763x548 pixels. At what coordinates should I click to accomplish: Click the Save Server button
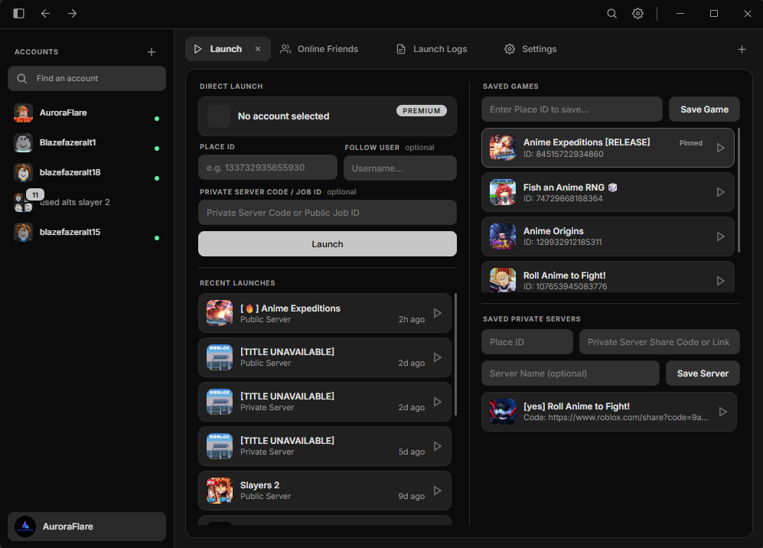click(x=703, y=373)
